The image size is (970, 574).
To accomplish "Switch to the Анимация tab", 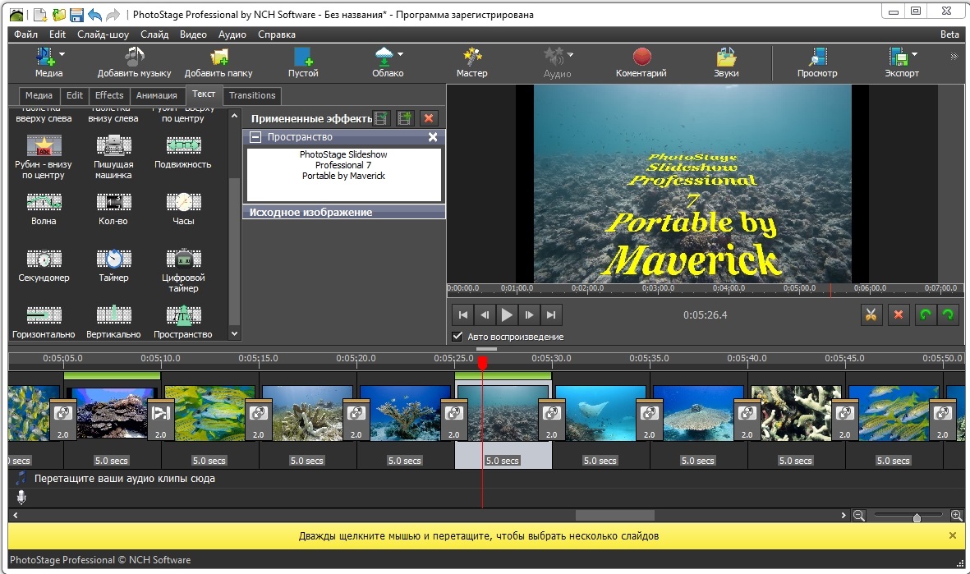I will pos(157,95).
